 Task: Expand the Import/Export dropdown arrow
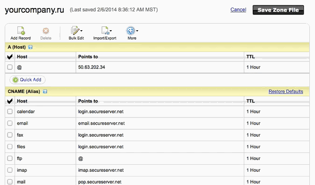[111, 31]
